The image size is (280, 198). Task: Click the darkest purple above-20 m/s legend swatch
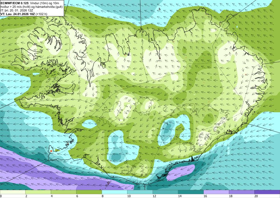coord(267,192)
